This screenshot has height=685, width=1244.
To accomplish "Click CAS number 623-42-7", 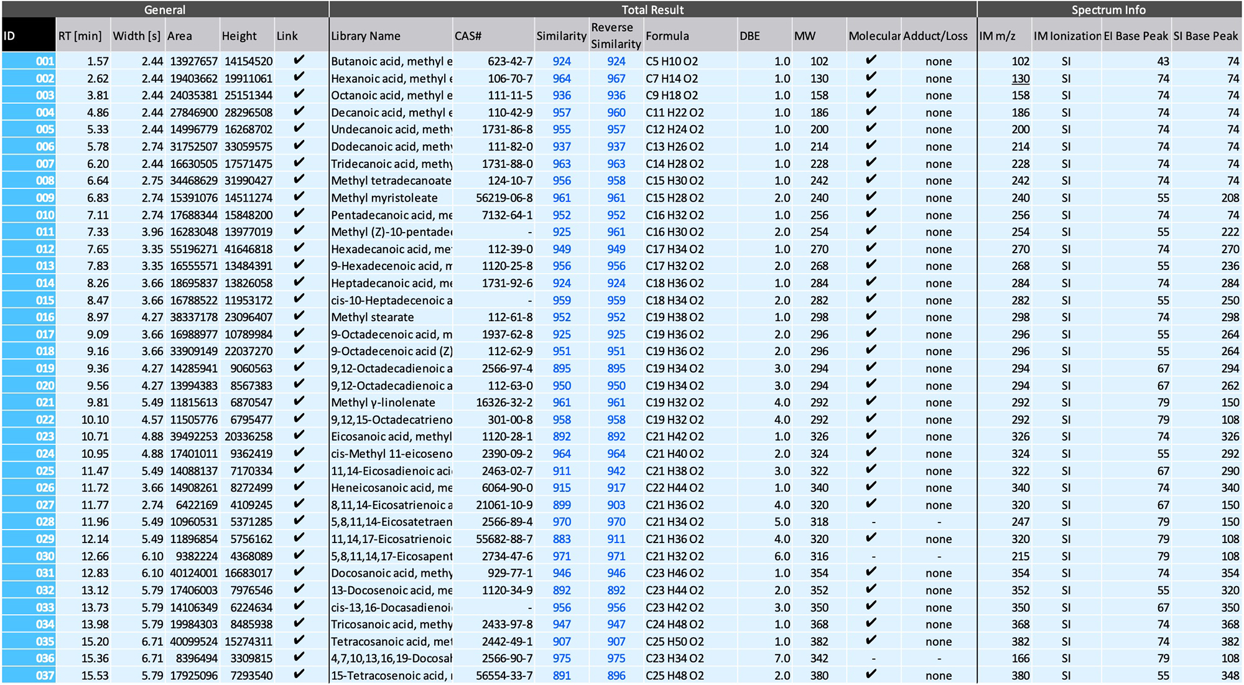I will (x=510, y=62).
